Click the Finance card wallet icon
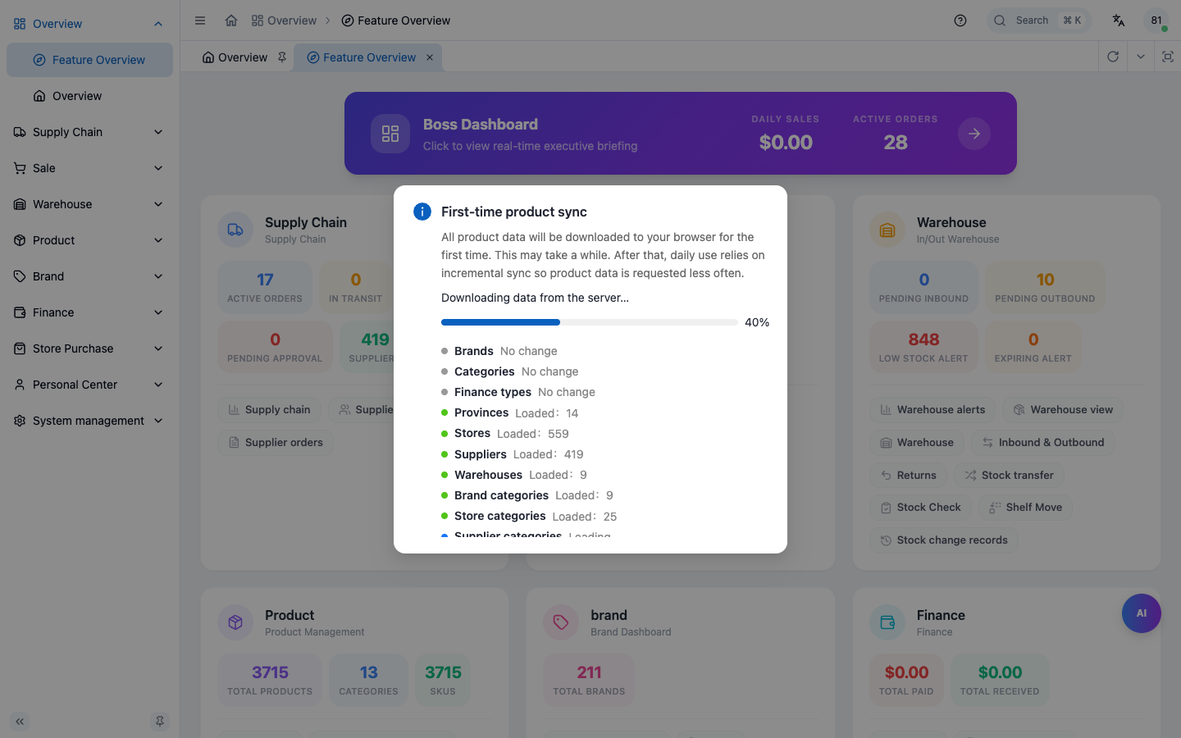1181x738 pixels. [x=887, y=622]
